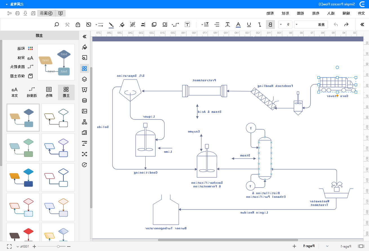
Task: Click the zoom out minus button
Action: point(68,246)
